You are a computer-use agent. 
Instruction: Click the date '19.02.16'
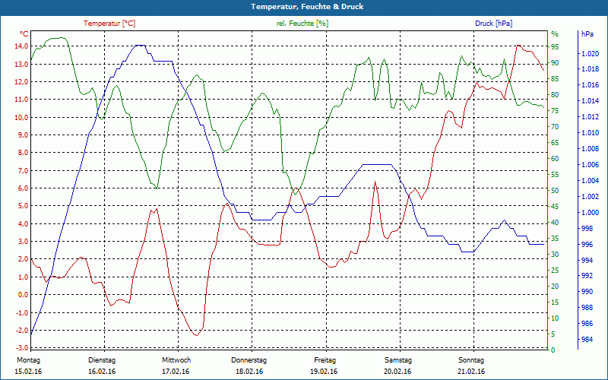324,372
